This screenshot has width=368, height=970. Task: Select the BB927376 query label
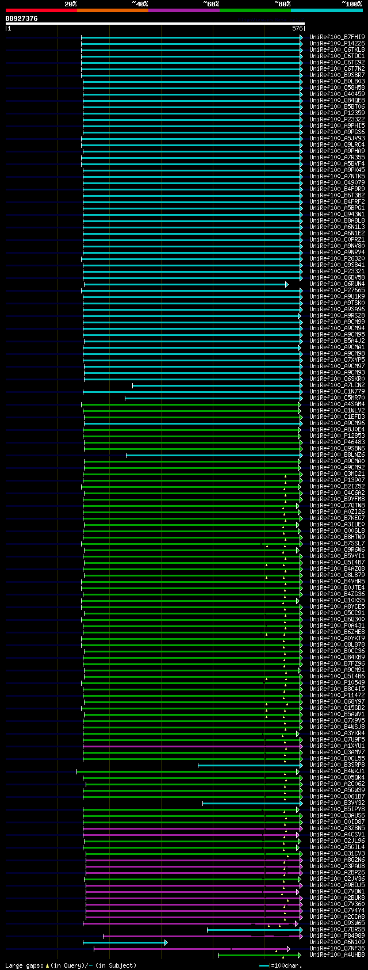click(22, 18)
